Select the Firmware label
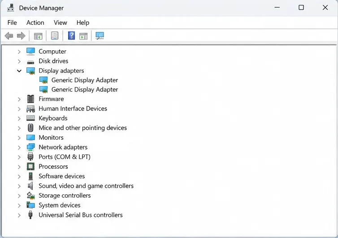The image size is (338, 238). [x=51, y=99]
